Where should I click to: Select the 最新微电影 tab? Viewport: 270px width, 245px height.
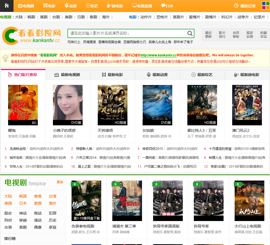[x=247, y=75]
